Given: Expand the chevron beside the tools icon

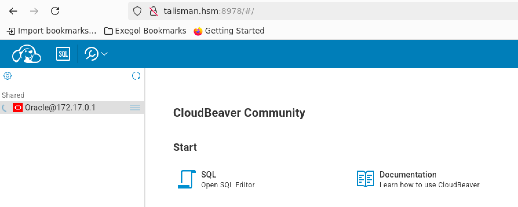Looking at the screenshot, I should (105, 54).
